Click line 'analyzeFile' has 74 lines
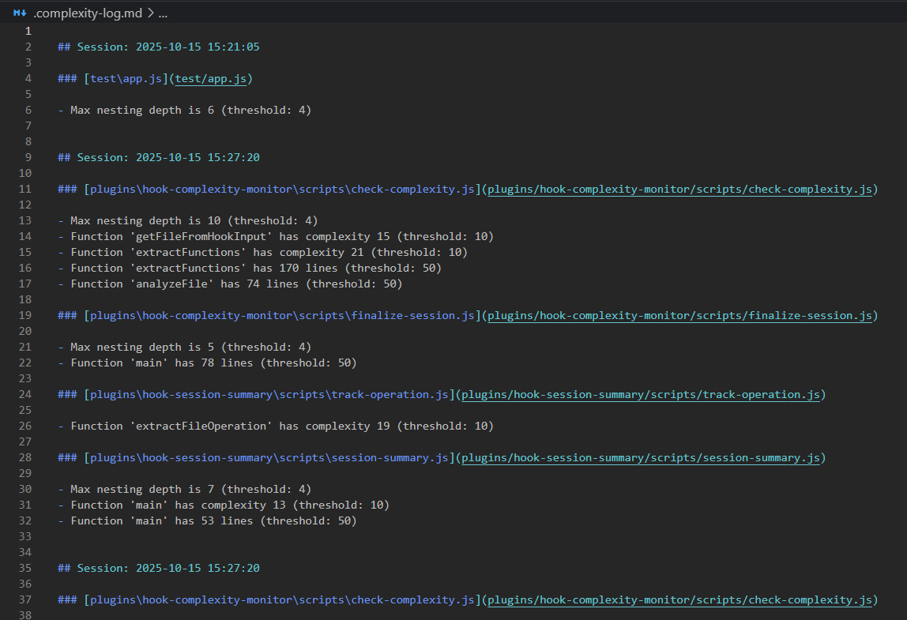Screen dimensions: 907x620 click(x=230, y=284)
